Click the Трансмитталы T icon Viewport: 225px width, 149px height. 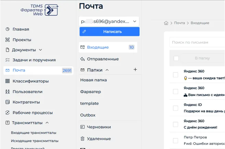coord(8,123)
